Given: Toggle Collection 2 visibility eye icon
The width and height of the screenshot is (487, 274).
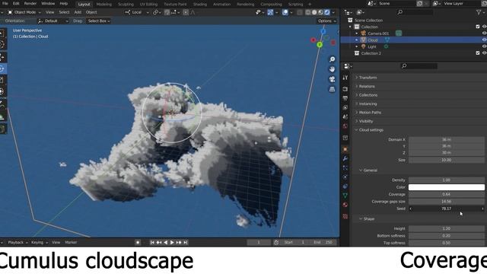Looking at the screenshot, I should tap(484, 53).
